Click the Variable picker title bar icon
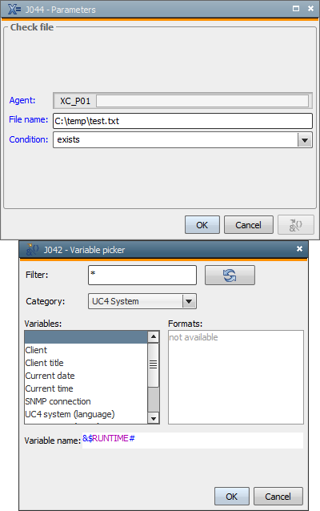The width and height of the screenshot is (320, 511). coord(32,249)
